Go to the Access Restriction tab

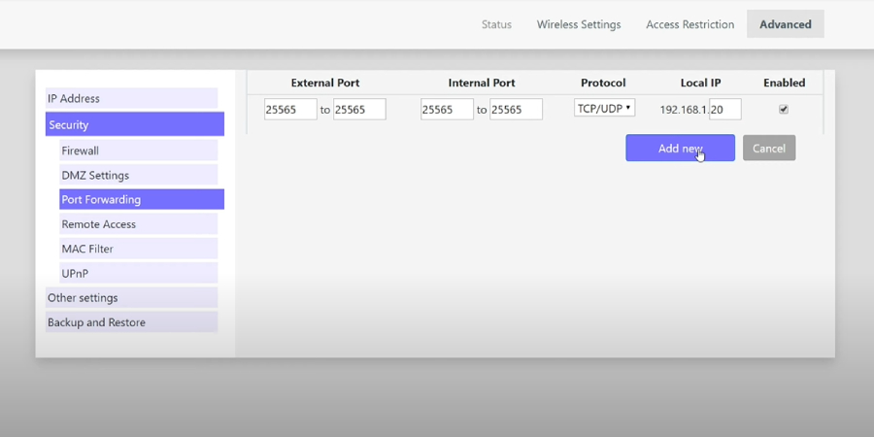point(689,24)
